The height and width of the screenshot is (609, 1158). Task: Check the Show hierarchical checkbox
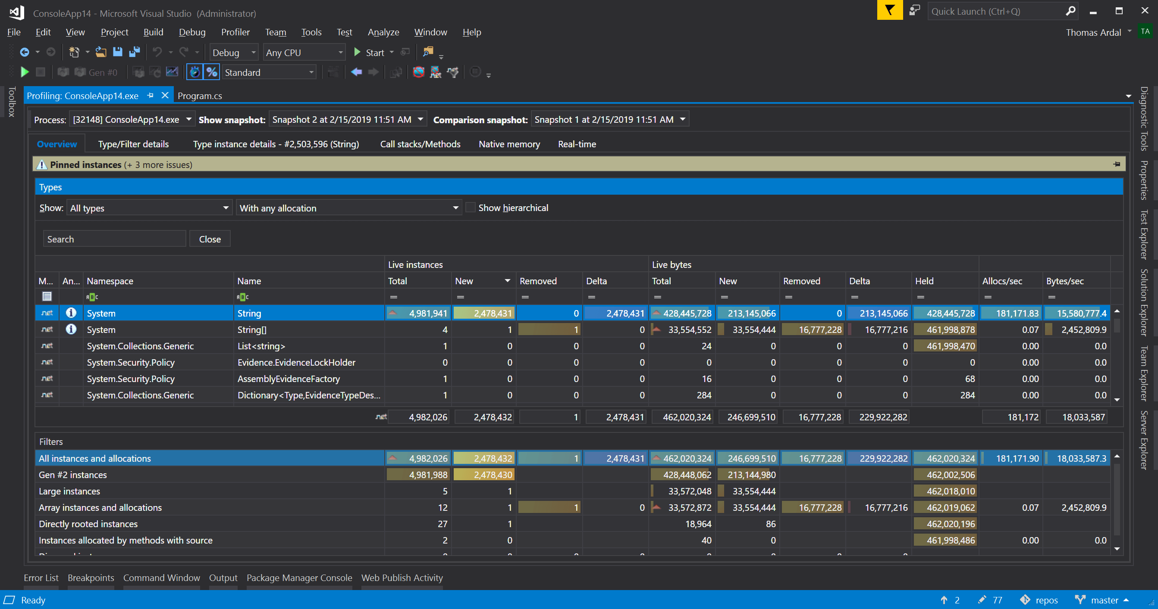(x=470, y=207)
